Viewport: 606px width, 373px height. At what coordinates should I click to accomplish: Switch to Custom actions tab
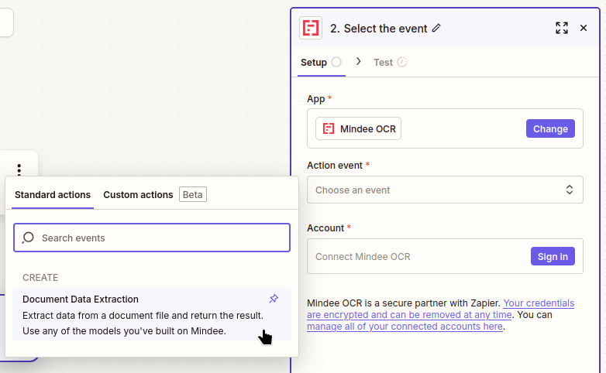click(138, 194)
